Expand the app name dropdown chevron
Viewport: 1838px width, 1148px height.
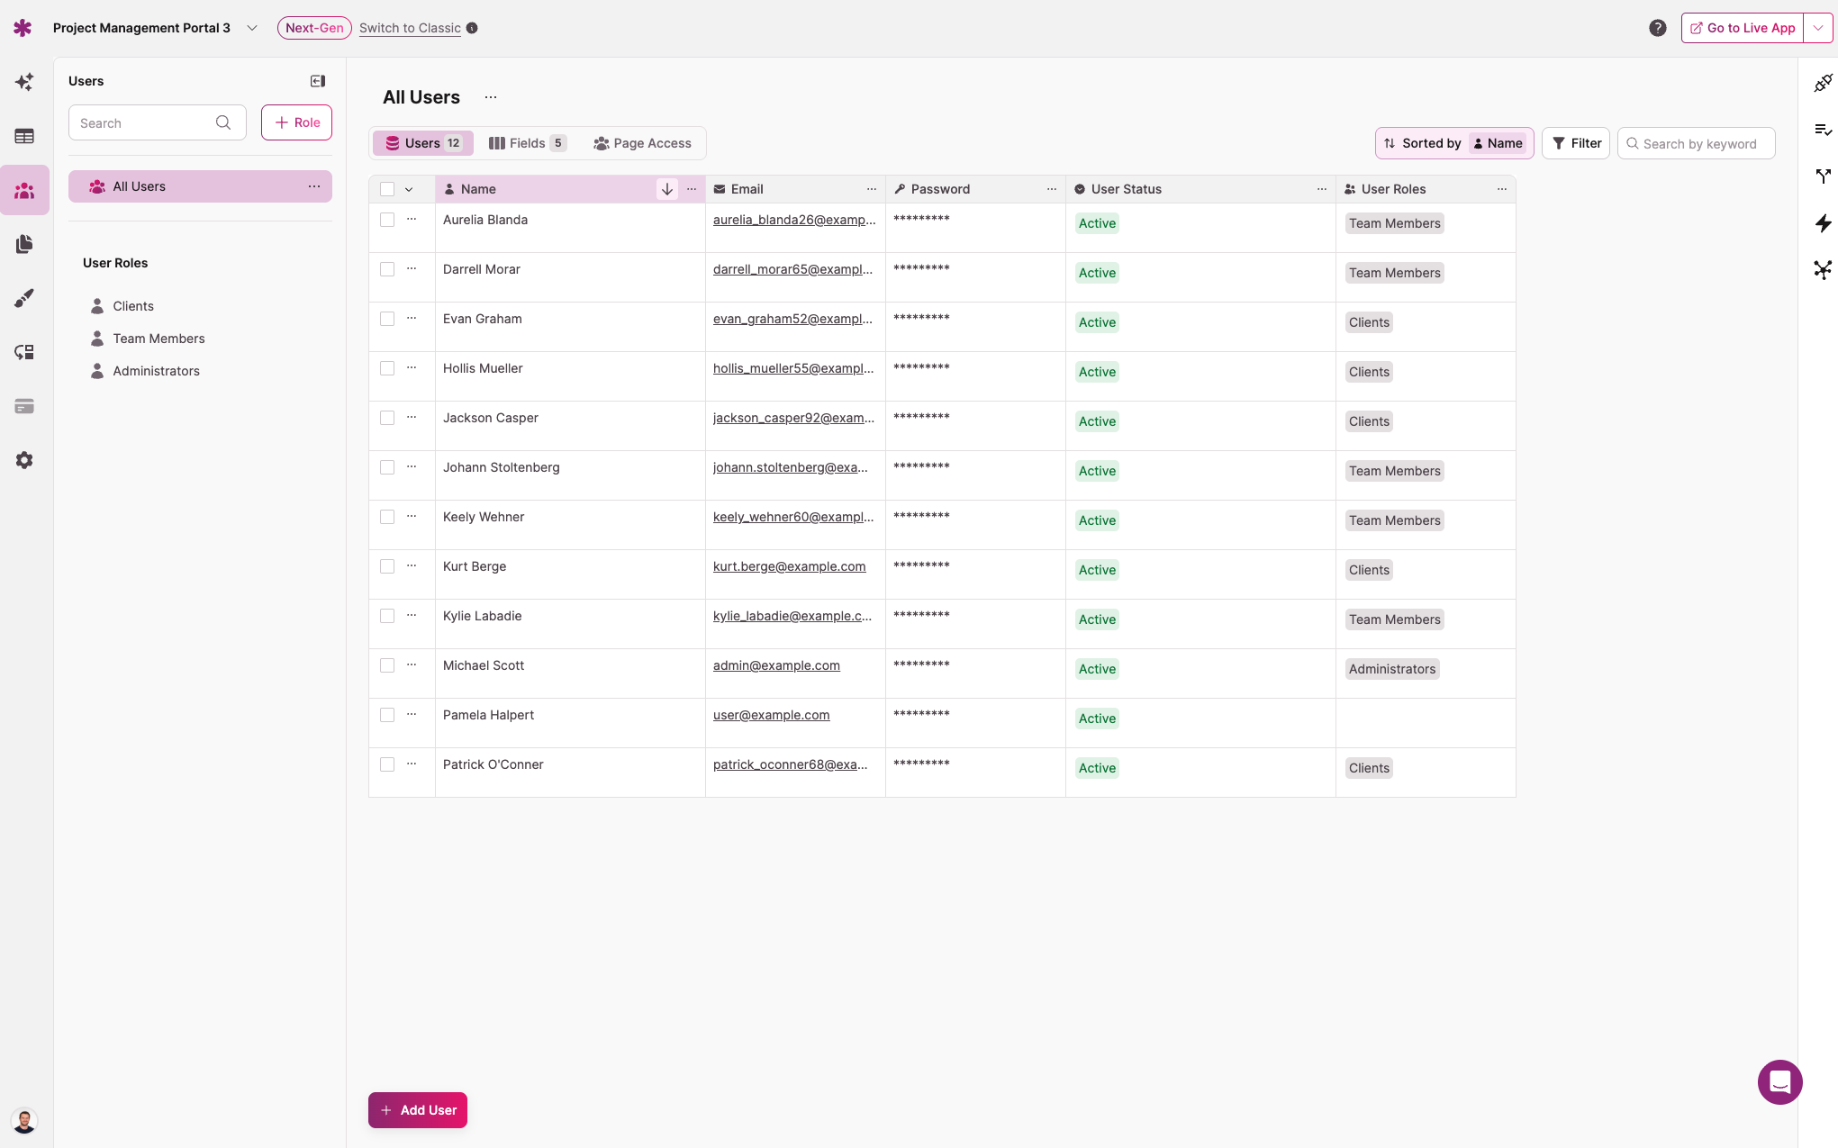click(252, 28)
